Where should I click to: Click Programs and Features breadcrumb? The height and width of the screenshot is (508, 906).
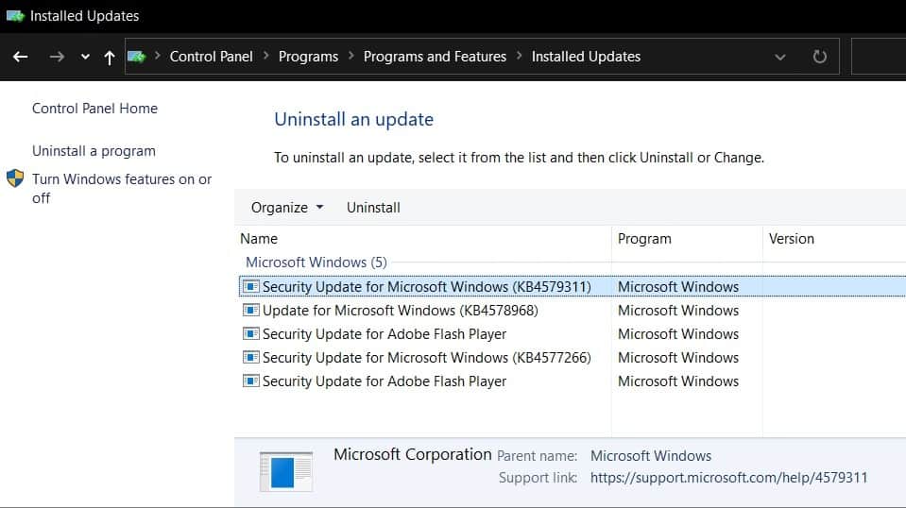[x=435, y=57]
